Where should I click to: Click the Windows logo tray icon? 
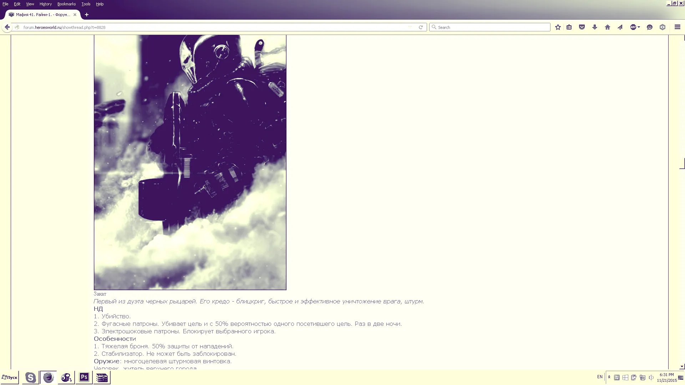(625, 378)
